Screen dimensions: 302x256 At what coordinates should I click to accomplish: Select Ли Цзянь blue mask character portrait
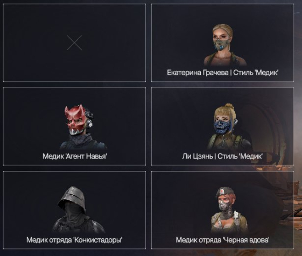tap(229, 126)
